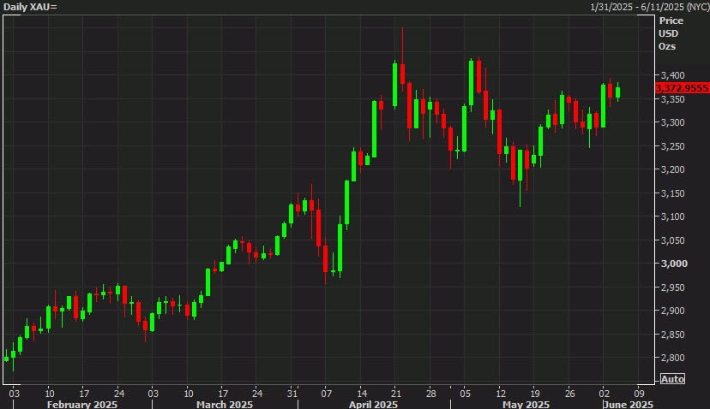
Task: Click the 07 date tick in April
Action: tap(327, 394)
